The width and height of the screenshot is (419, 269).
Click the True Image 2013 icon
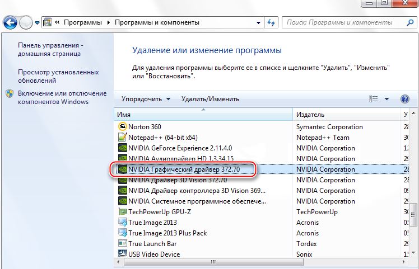click(122, 223)
